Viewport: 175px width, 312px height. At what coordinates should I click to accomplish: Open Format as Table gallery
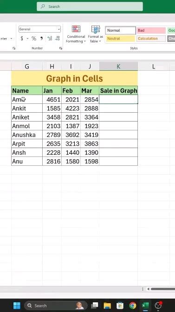pyautogui.click(x=96, y=34)
